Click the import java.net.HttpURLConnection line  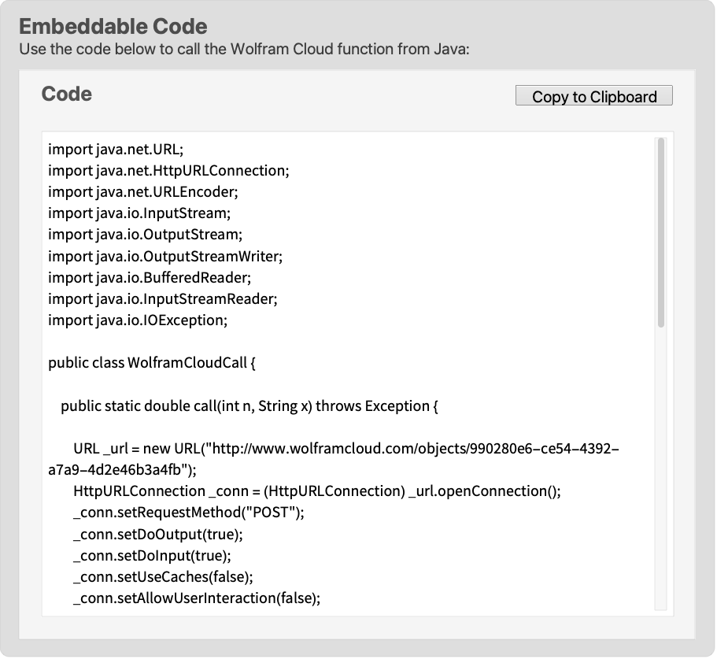point(168,171)
